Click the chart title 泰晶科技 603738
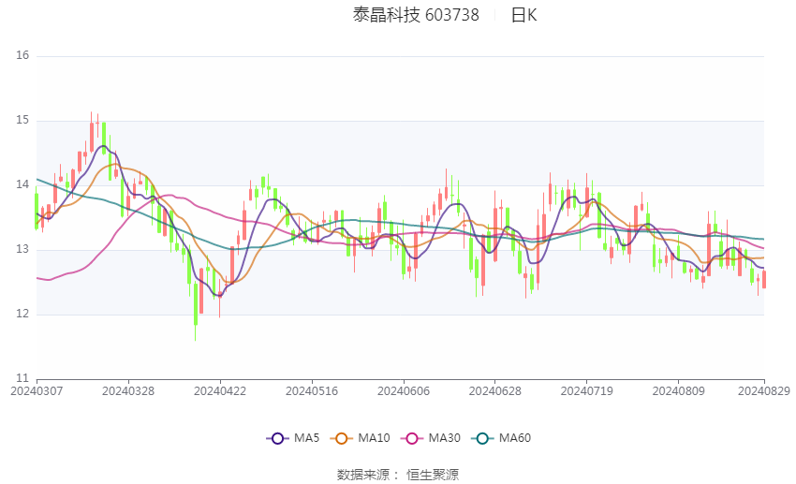This screenshot has height=484, width=796. click(x=416, y=15)
